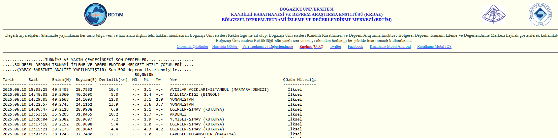
Task: Open the Otomatik Çözümler link
Action: pos(192,47)
